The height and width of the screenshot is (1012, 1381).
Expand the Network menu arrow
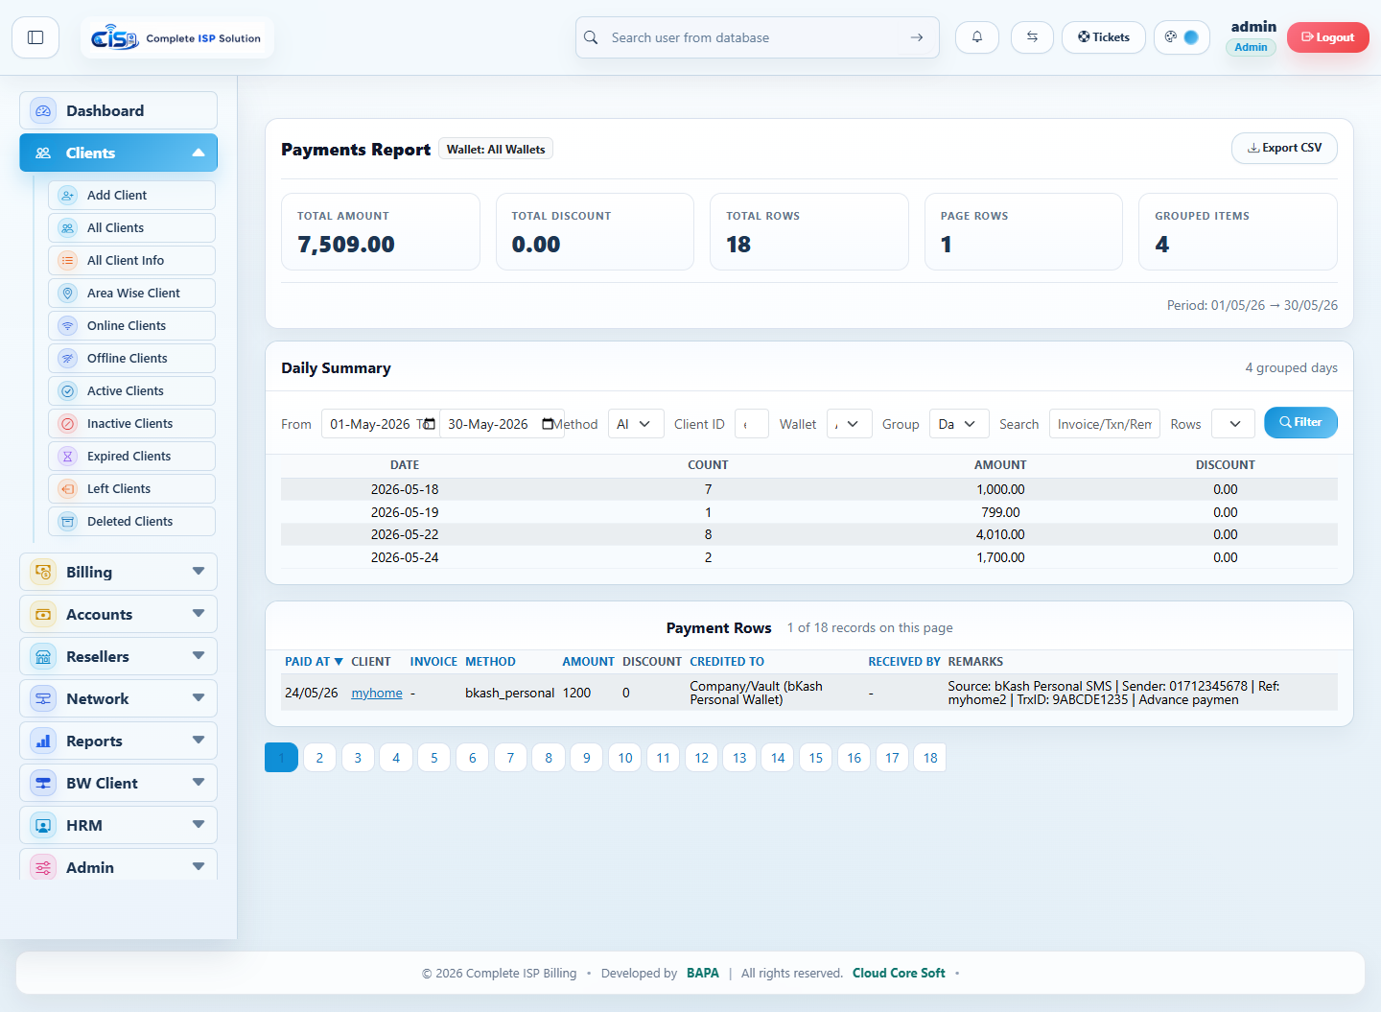tap(199, 698)
